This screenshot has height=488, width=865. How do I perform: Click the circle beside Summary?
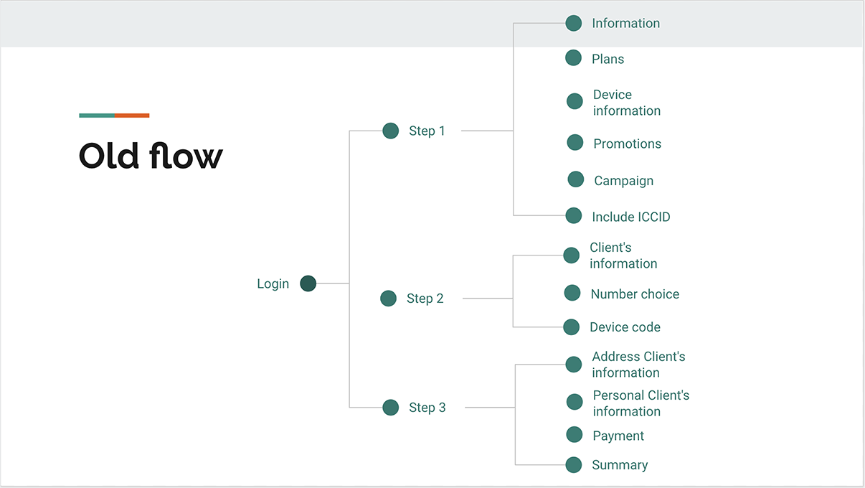click(574, 465)
